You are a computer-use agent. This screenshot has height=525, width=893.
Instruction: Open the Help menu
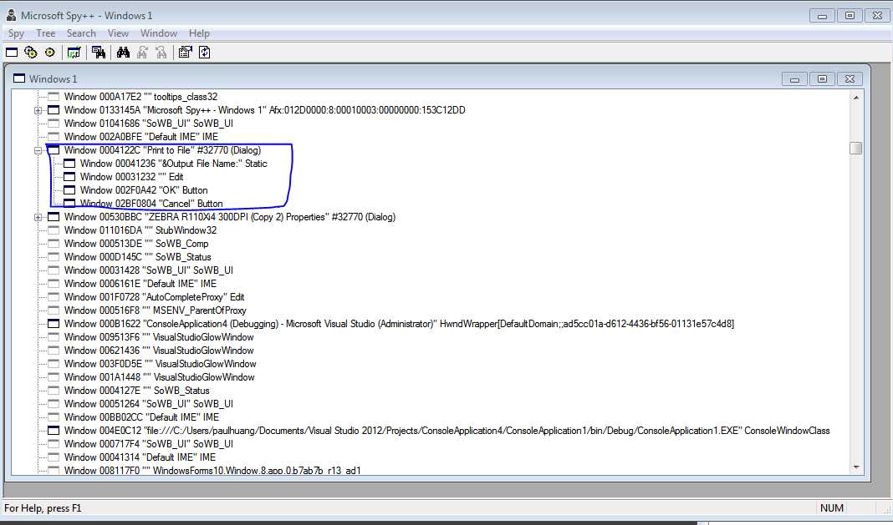pyautogui.click(x=199, y=33)
